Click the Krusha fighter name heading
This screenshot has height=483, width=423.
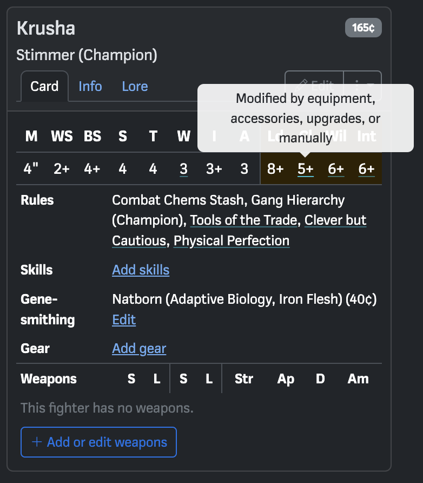[46, 28]
